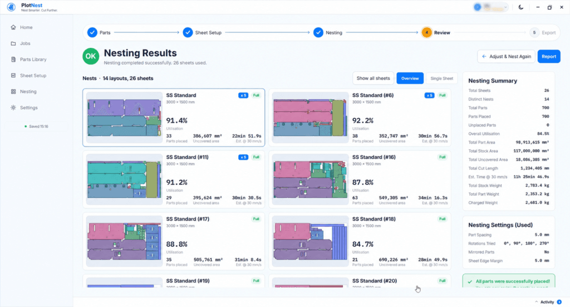
Task: Open SS Standard (#11) layout thumbnail
Action: pyautogui.click(x=124, y=179)
